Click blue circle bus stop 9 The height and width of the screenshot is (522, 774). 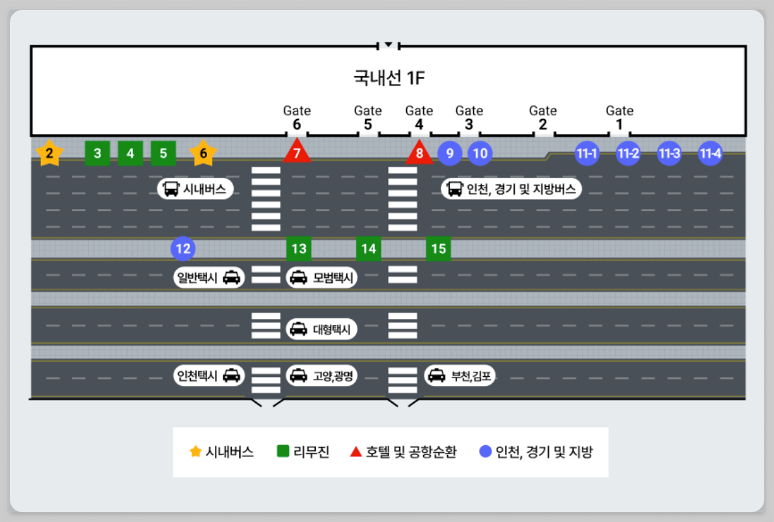click(450, 154)
